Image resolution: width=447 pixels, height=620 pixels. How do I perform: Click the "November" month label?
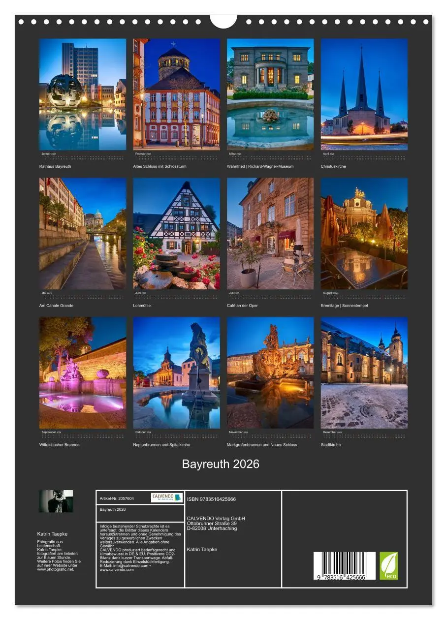236,433
